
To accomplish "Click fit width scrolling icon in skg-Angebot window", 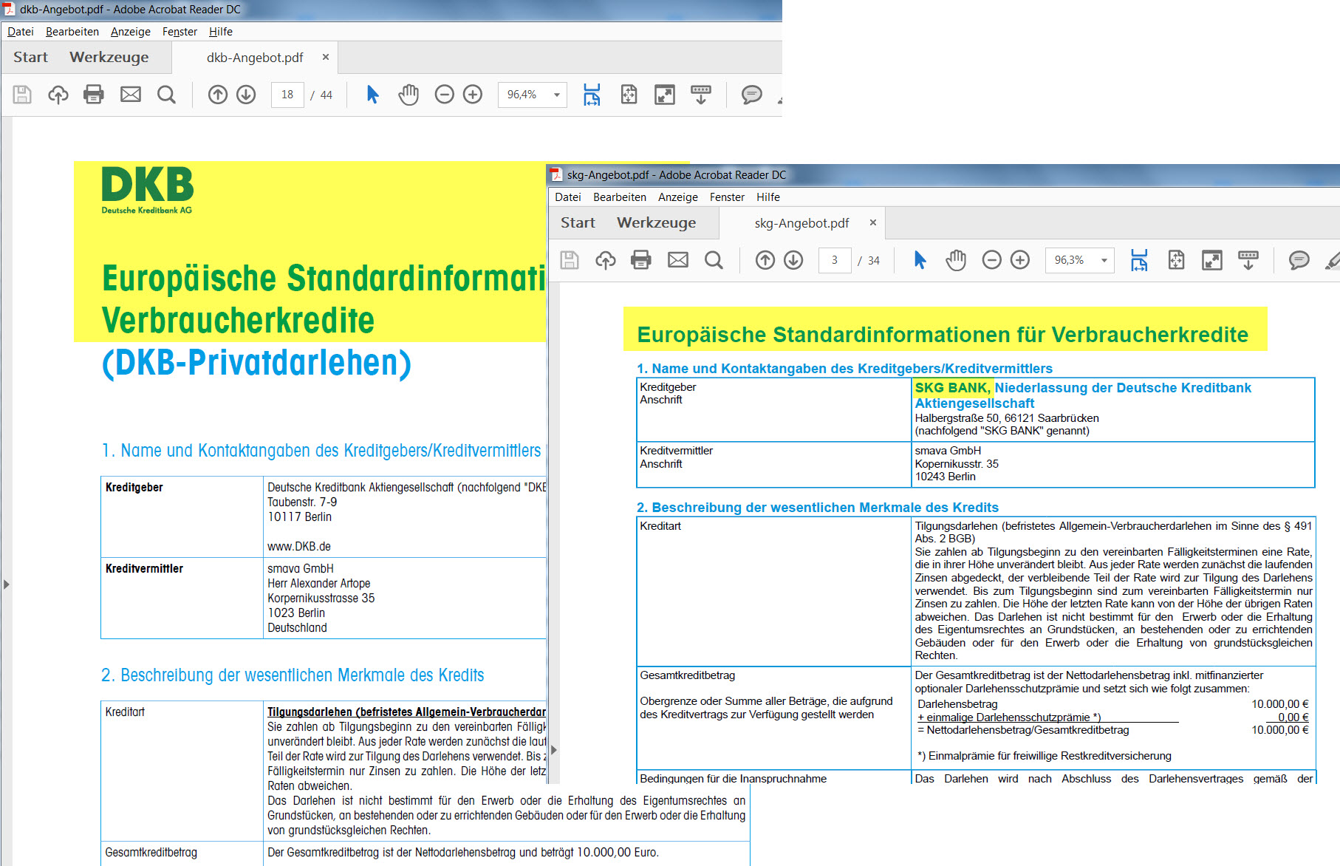I will [1139, 260].
